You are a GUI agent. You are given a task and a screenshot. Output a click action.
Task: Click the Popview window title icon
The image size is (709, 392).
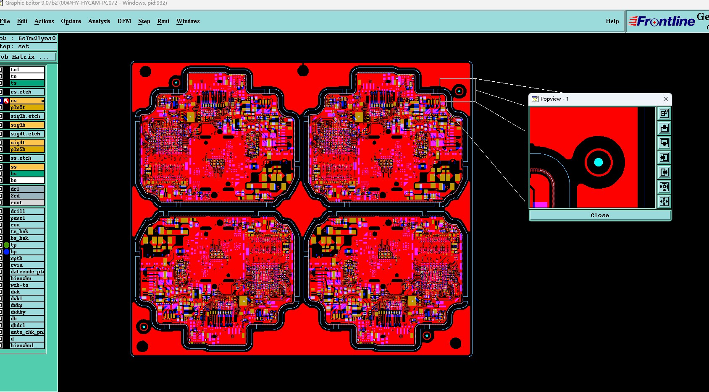535,99
